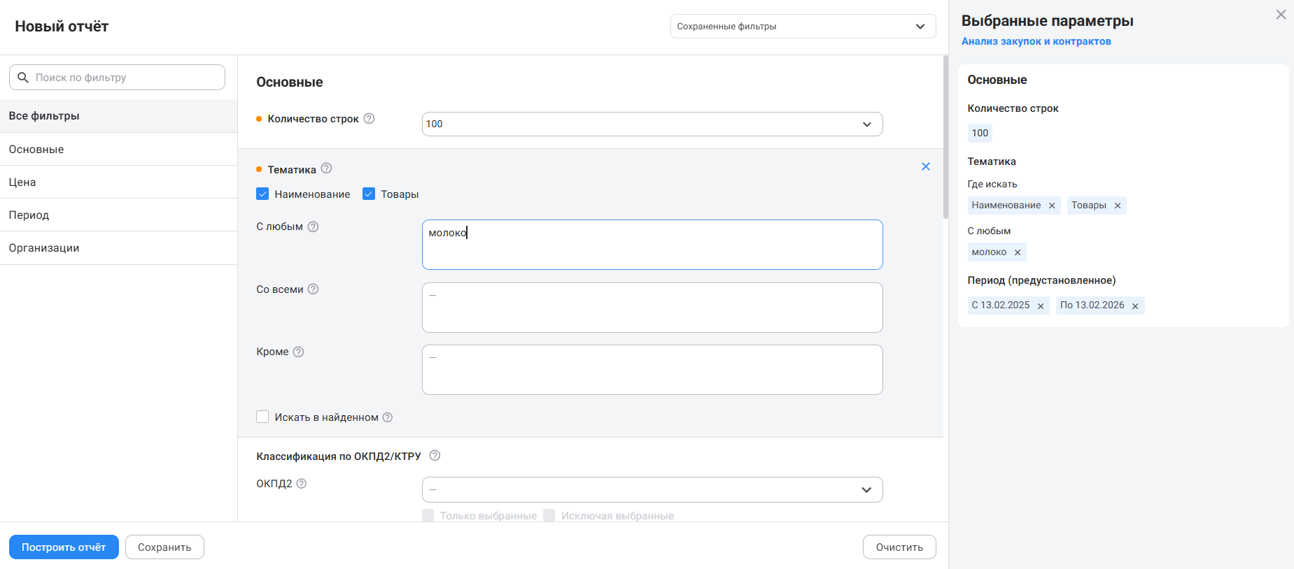
Task: Remove the С 13.02.2025 period chip
Action: tap(1041, 306)
